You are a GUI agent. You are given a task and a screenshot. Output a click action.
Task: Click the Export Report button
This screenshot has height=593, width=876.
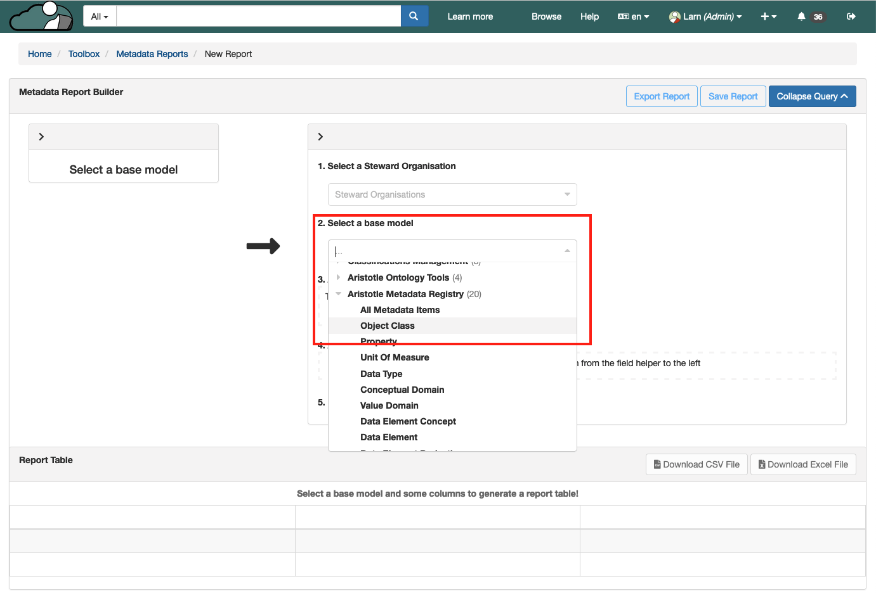661,96
